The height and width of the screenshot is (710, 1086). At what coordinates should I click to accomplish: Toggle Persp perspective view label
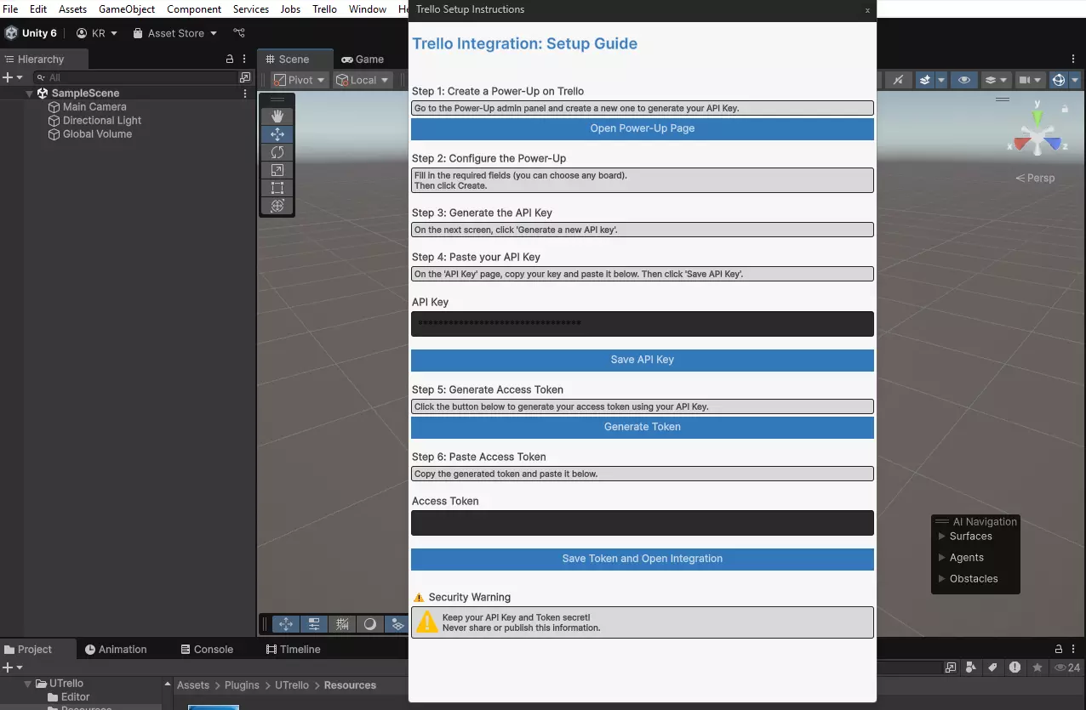coord(1035,178)
